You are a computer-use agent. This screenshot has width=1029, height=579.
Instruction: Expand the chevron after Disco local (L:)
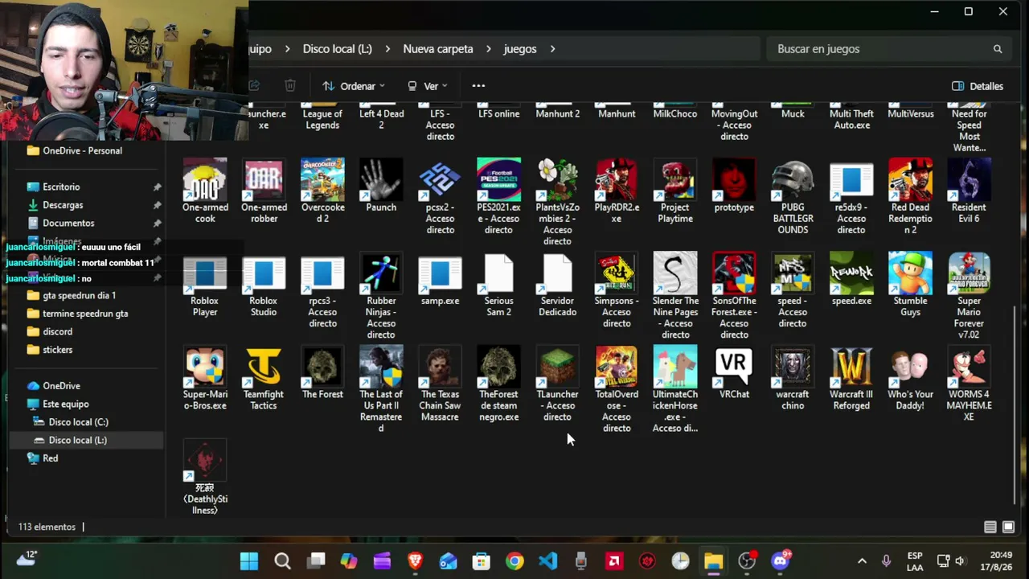(387, 49)
